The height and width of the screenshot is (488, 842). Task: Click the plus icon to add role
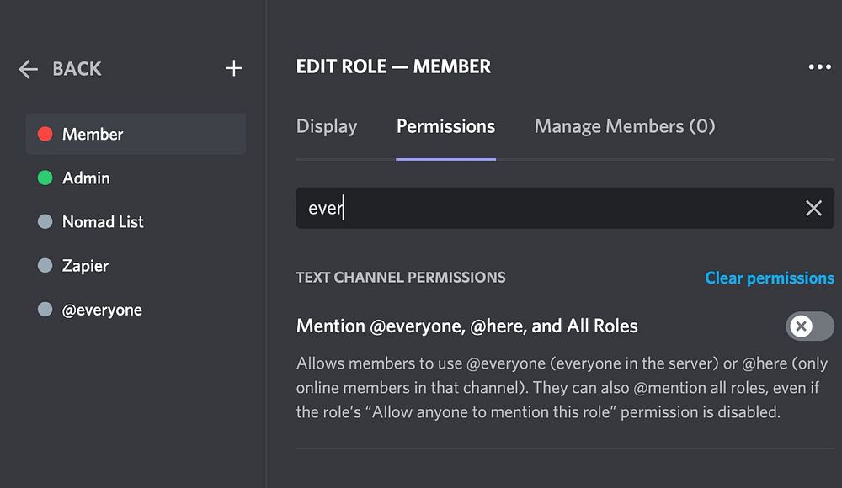234,69
